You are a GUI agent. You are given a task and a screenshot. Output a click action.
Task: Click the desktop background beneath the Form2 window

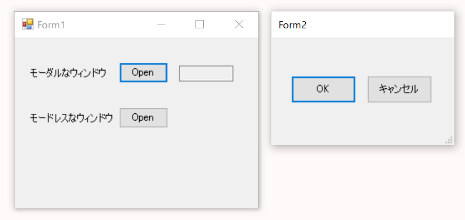tap(362, 183)
